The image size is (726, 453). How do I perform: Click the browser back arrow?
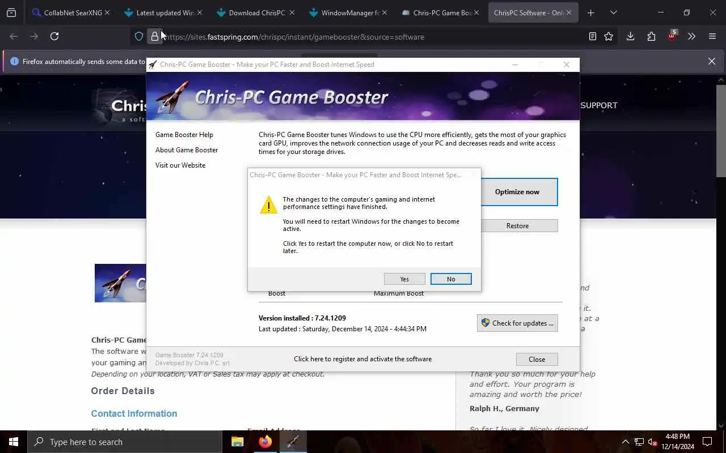[x=14, y=36]
